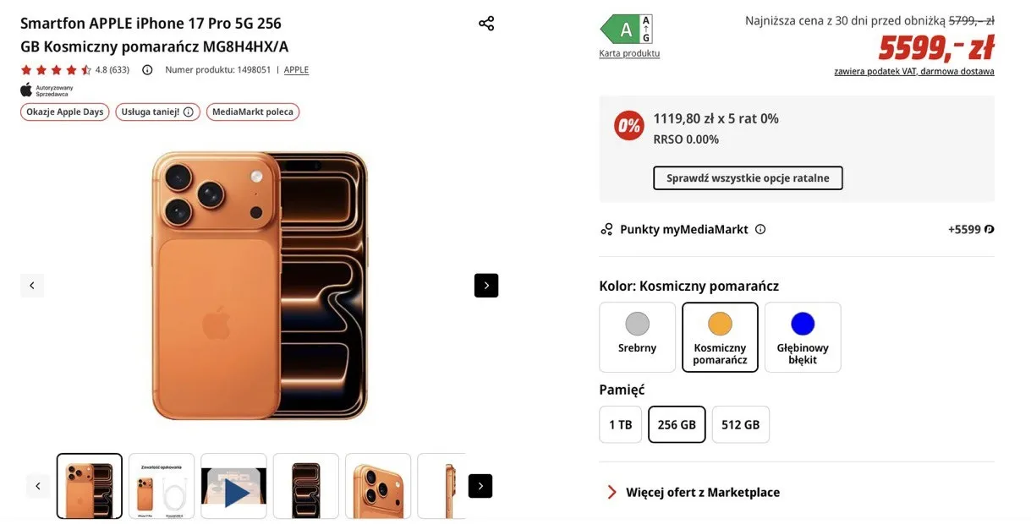Image resolution: width=1031 pixels, height=524 pixels.
Task: Click the energy class A label
Action: pos(627,30)
